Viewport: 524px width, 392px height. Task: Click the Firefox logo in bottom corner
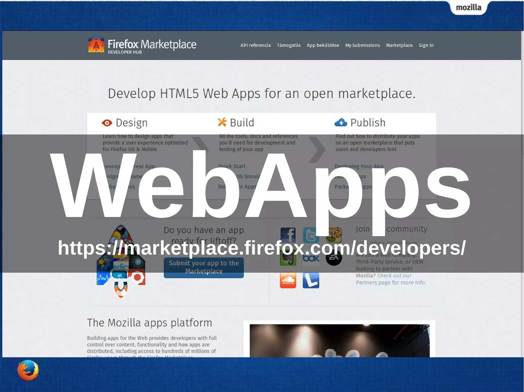point(28,370)
